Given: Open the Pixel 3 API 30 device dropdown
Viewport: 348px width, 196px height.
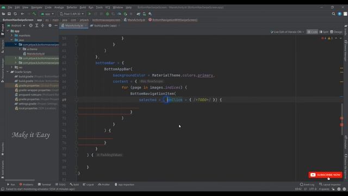Looking at the screenshot, I should click(x=72, y=14).
